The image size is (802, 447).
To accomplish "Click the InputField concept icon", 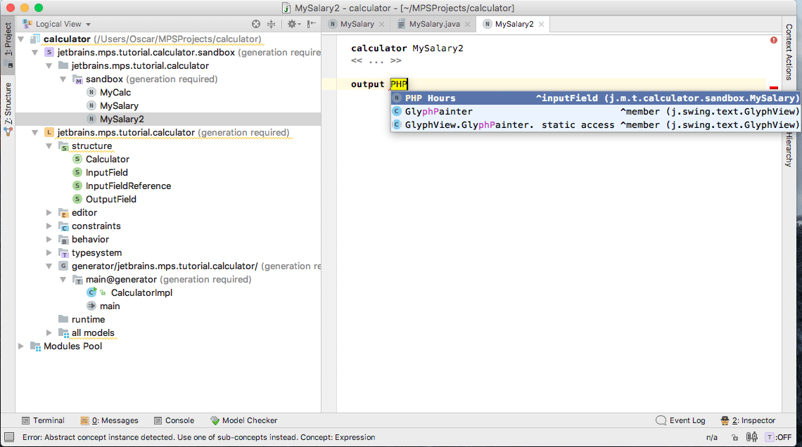I will tap(77, 173).
